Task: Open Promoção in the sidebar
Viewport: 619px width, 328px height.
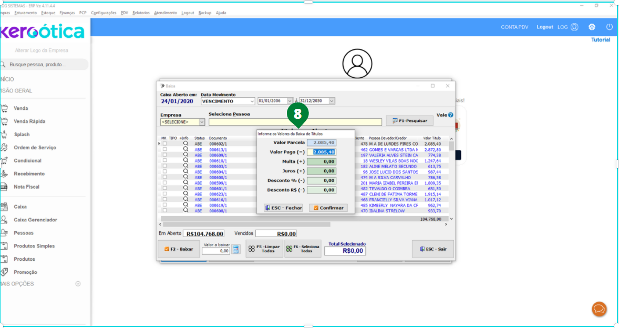Action: click(25, 272)
